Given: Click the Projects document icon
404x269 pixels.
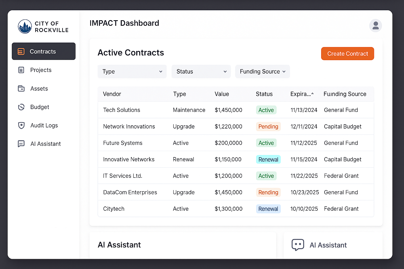Looking at the screenshot, I should click(21, 70).
